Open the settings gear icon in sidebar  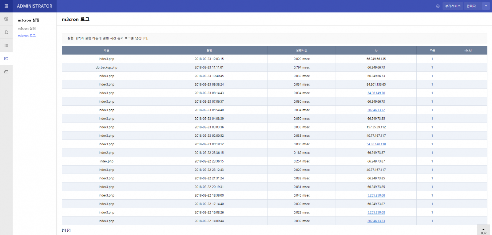pos(6,19)
